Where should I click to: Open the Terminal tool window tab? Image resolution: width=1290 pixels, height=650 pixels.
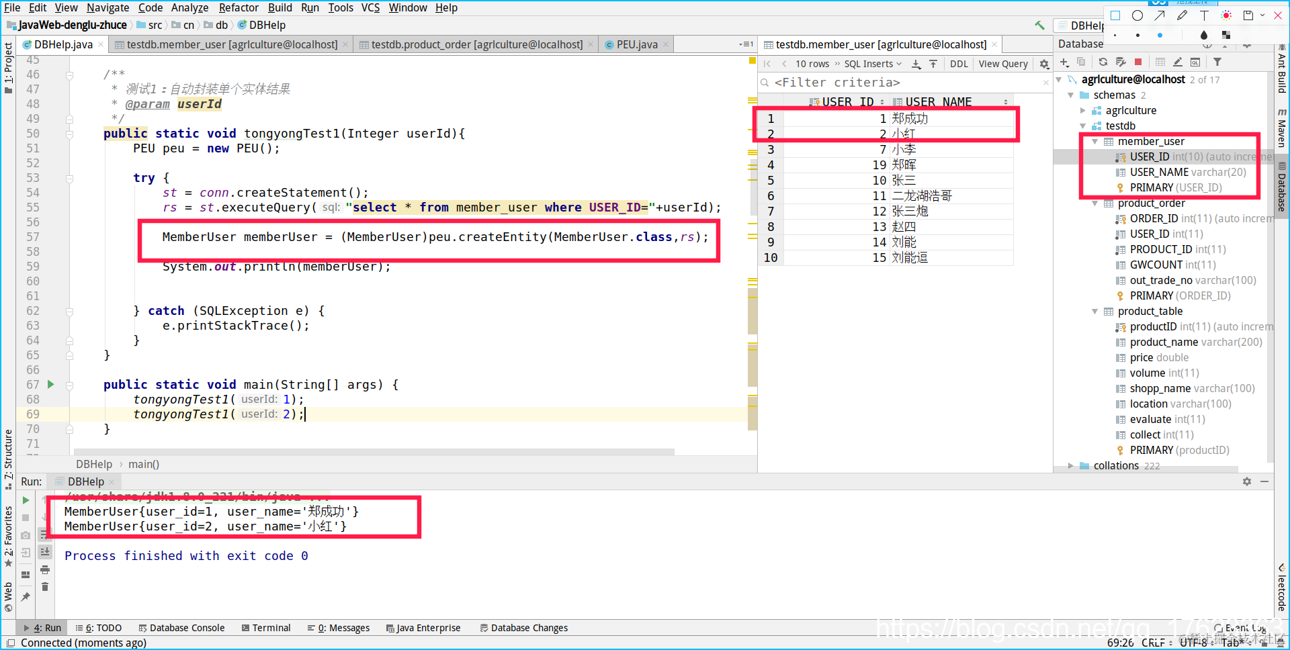(266, 628)
